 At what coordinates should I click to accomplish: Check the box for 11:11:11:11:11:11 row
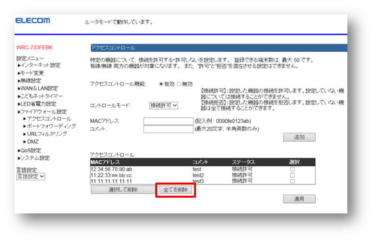(292, 181)
